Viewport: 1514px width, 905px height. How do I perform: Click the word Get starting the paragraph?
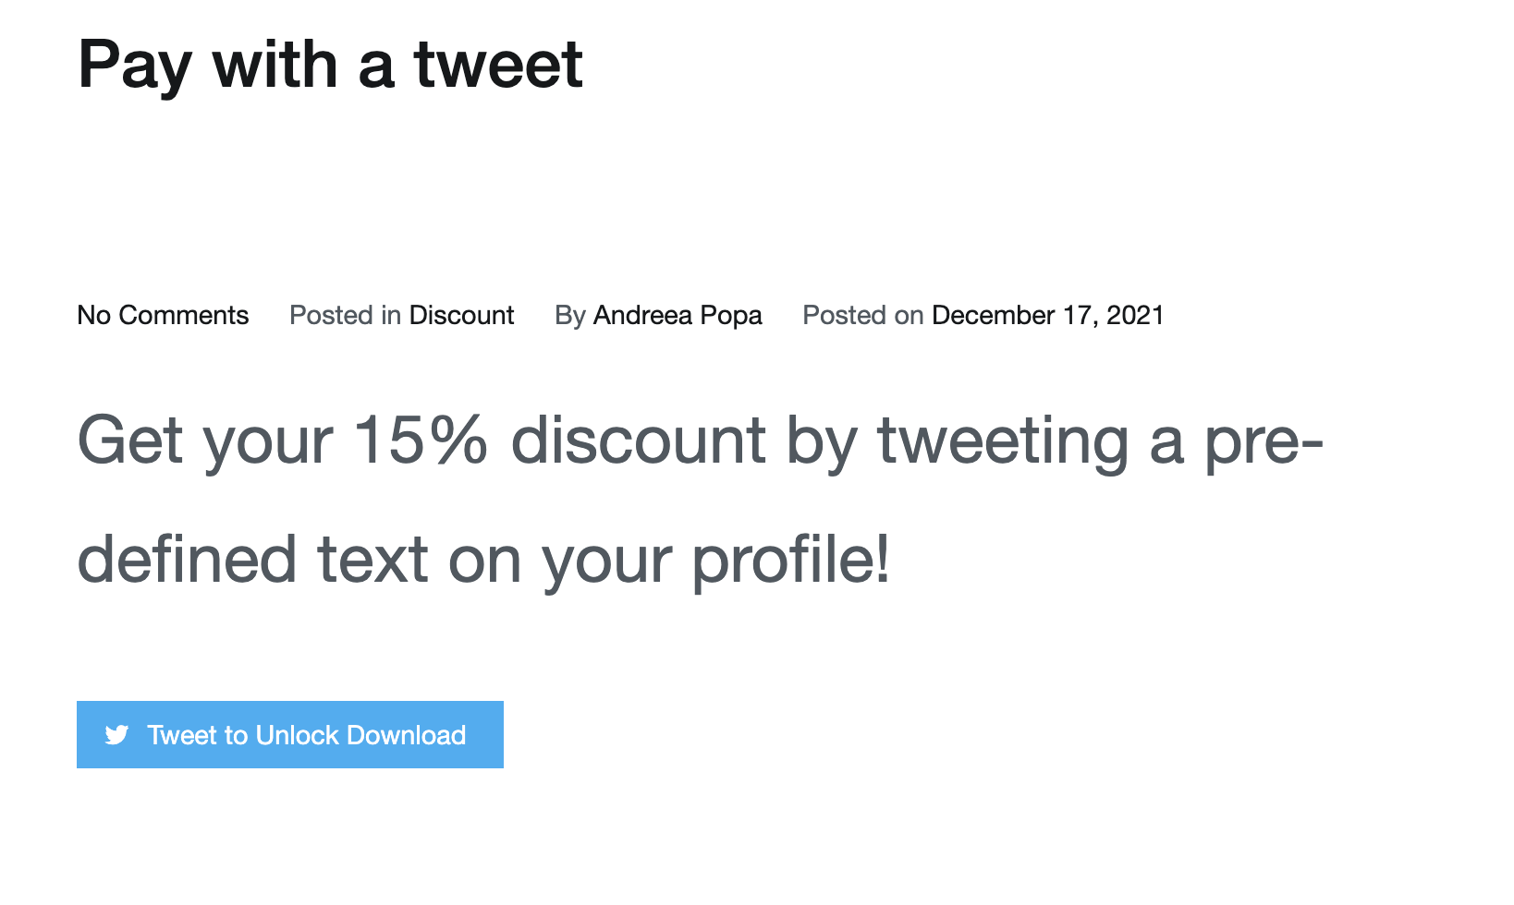(130, 440)
